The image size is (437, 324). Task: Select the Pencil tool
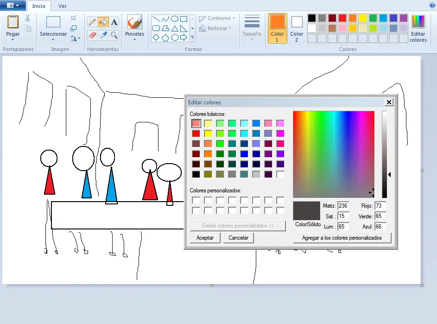point(92,22)
